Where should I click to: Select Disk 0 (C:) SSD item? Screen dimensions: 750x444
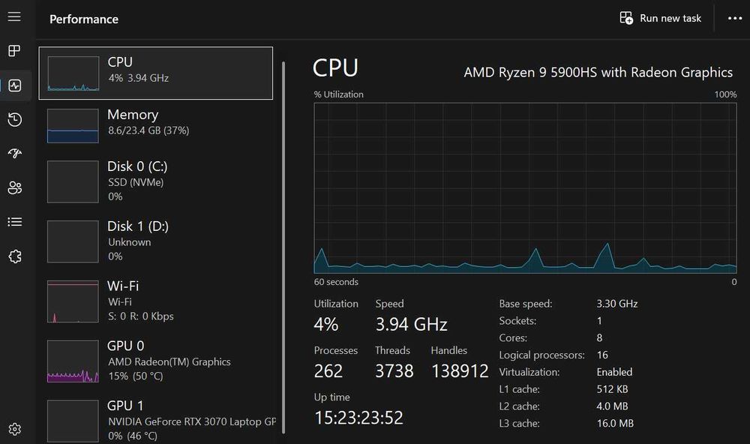[x=156, y=181]
